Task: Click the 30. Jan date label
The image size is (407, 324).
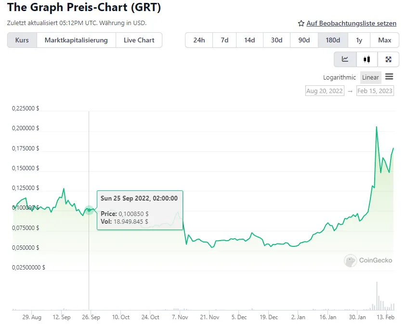Action: (x=357, y=317)
